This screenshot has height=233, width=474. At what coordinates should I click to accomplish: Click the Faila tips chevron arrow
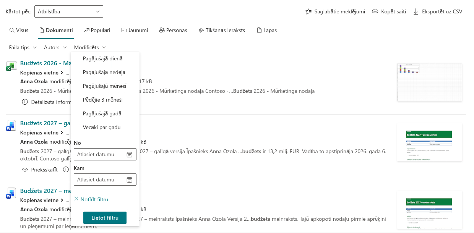click(x=34, y=48)
